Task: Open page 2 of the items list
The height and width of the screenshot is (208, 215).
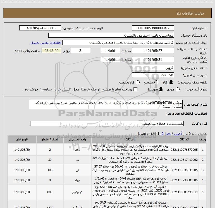Action: point(163,134)
